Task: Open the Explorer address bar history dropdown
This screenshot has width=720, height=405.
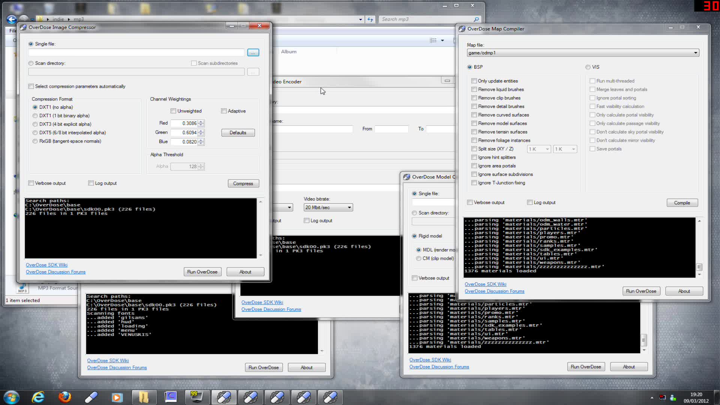Action: tap(360, 19)
